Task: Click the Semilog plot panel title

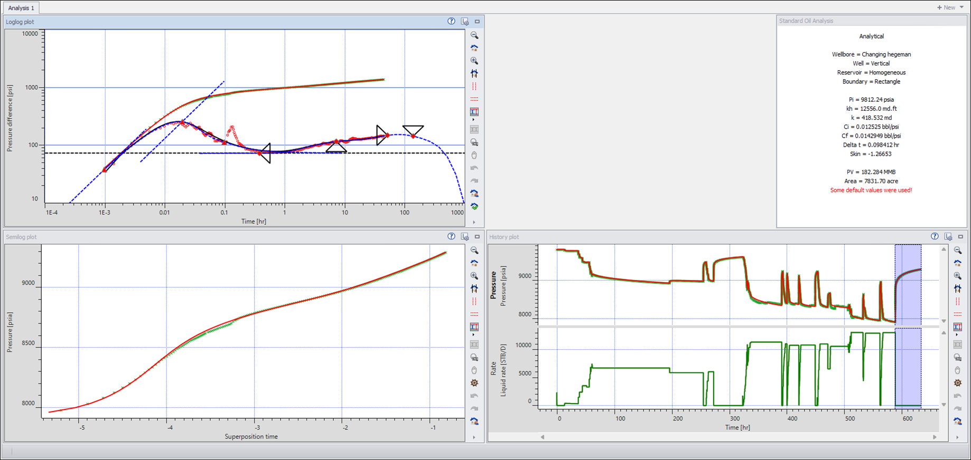Action: (x=21, y=237)
